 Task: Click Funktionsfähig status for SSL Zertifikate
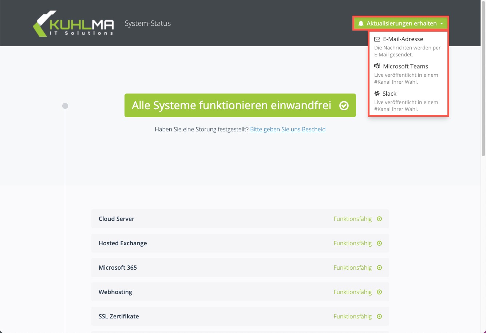pyautogui.click(x=352, y=316)
